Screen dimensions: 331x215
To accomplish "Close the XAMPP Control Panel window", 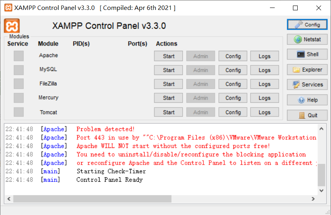I will [x=319, y=8].
